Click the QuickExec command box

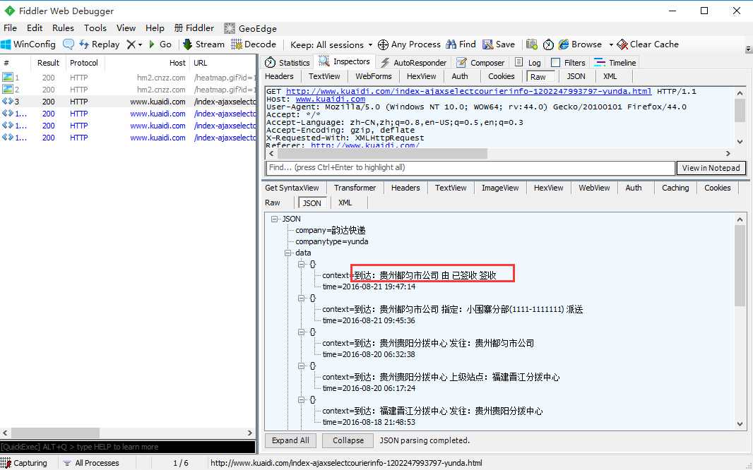click(x=128, y=447)
